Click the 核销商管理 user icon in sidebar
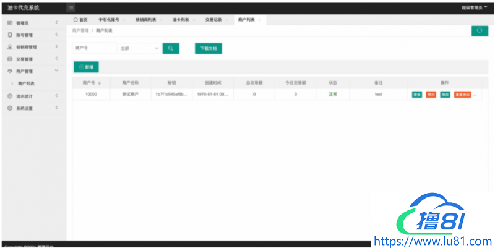This screenshot has height=248, width=495. click(x=9, y=47)
